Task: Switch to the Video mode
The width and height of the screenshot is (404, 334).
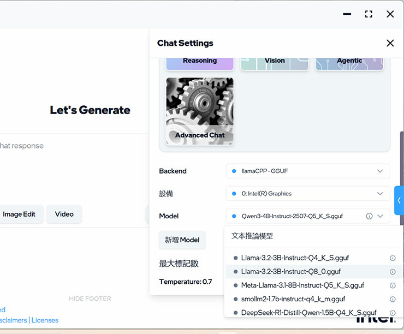Action: tap(64, 214)
